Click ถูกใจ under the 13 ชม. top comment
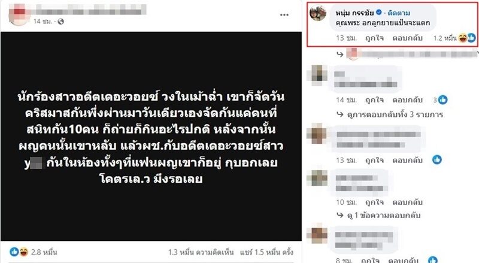Image resolution: width=479 pixels, height=263 pixels. [375, 38]
